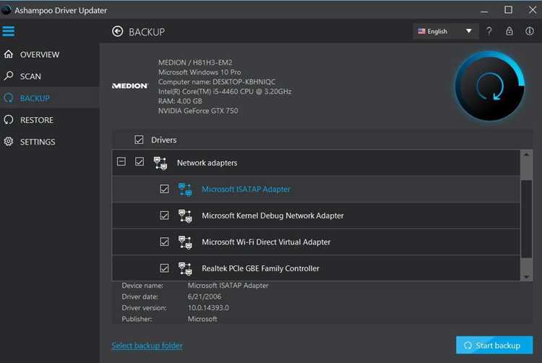Open the hamburger menu
The image size is (542, 363).
click(9, 31)
